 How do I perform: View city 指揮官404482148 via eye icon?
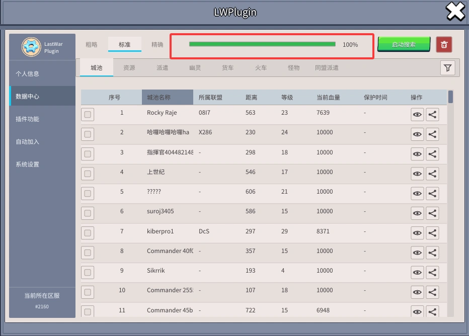(x=417, y=154)
